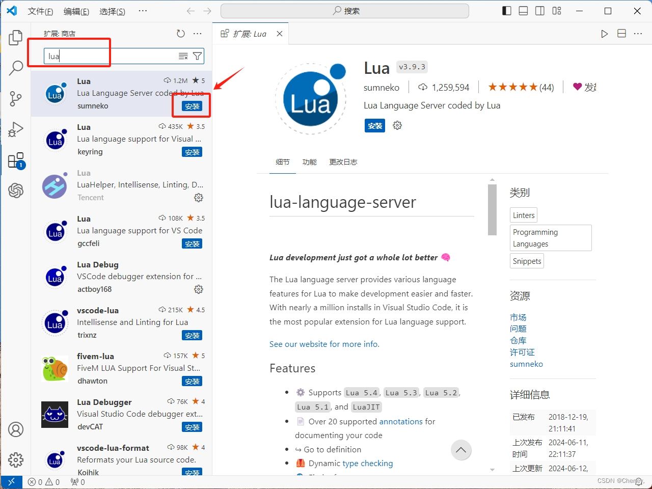This screenshot has height=489, width=652.
Task: Select the Snippets category
Action: click(527, 261)
